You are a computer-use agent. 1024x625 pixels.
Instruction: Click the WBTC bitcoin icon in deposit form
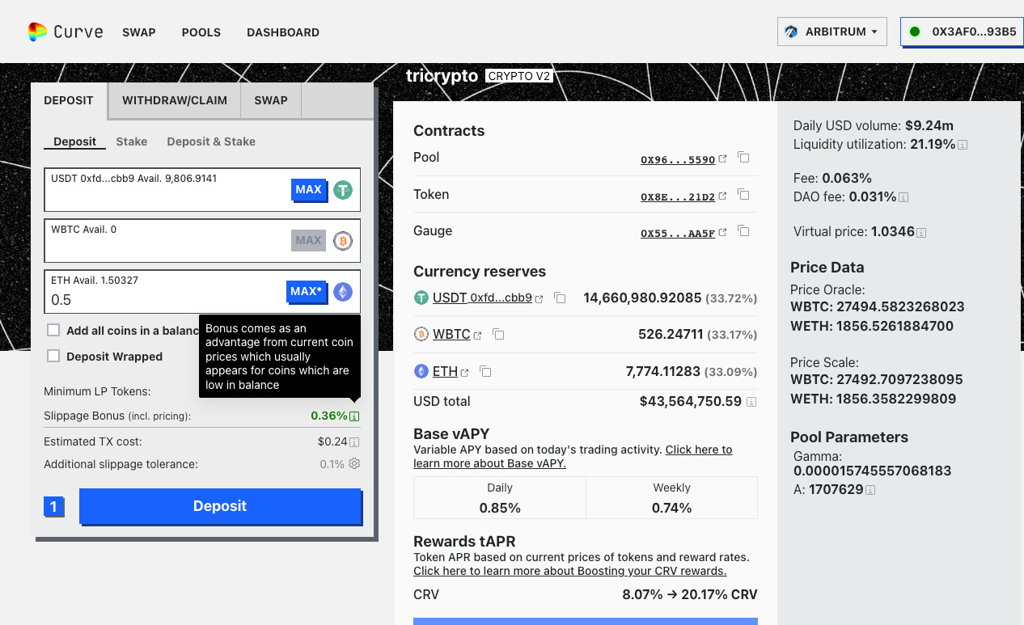click(x=343, y=241)
